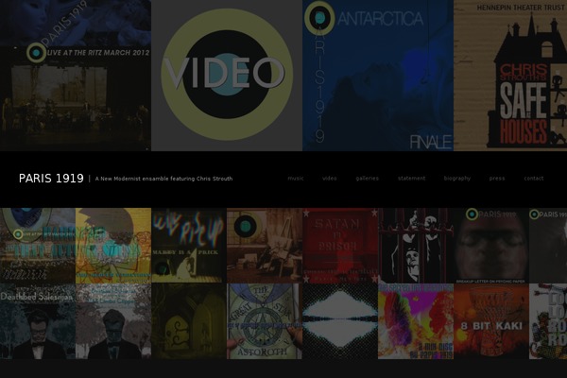The width and height of the screenshot is (567, 378).
Task: Go to the galleries page
Action: coord(367,179)
